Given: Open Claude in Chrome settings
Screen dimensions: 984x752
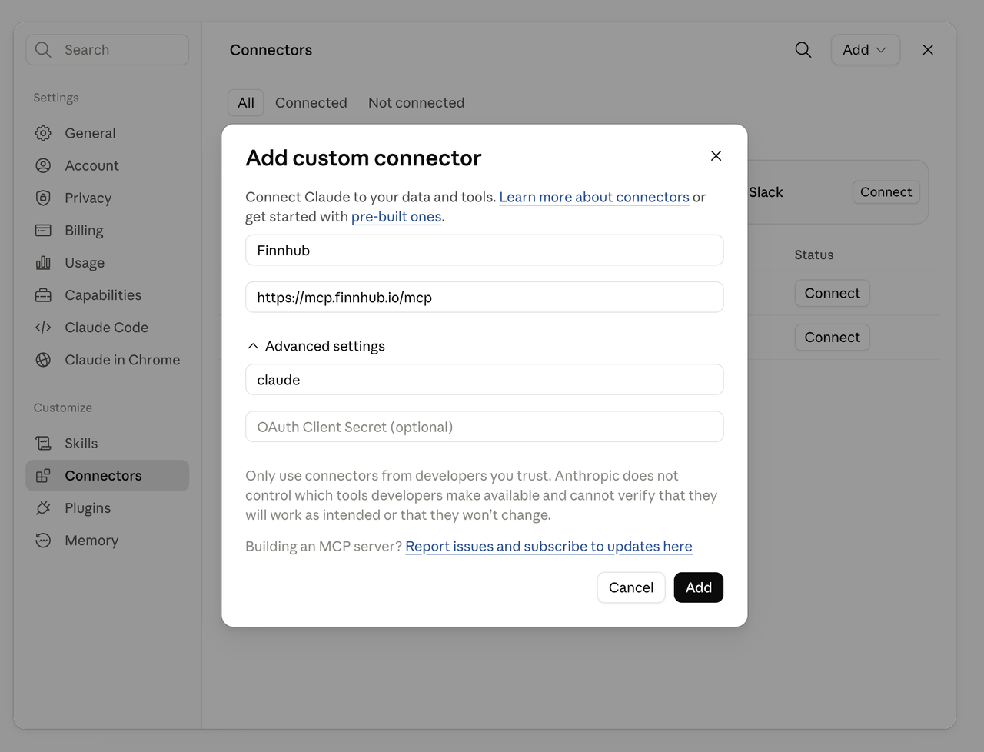Looking at the screenshot, I should (x=108, y=359).
